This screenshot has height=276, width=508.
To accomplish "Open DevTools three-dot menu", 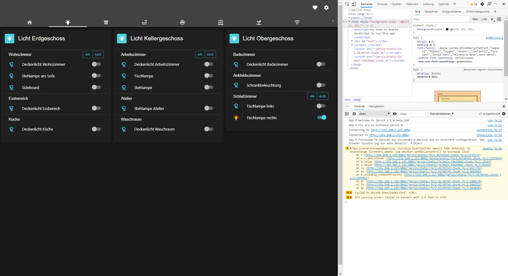I will click(x=496, y=4).
